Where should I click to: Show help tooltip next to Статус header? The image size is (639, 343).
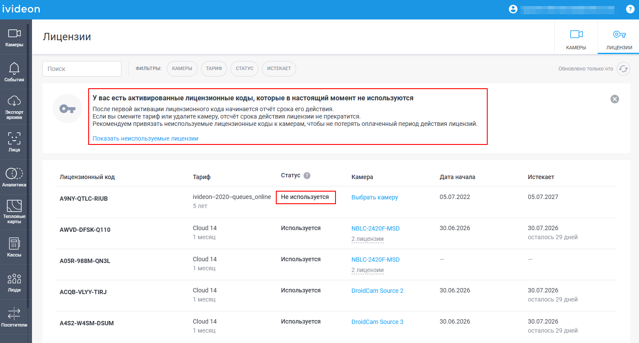307,176
